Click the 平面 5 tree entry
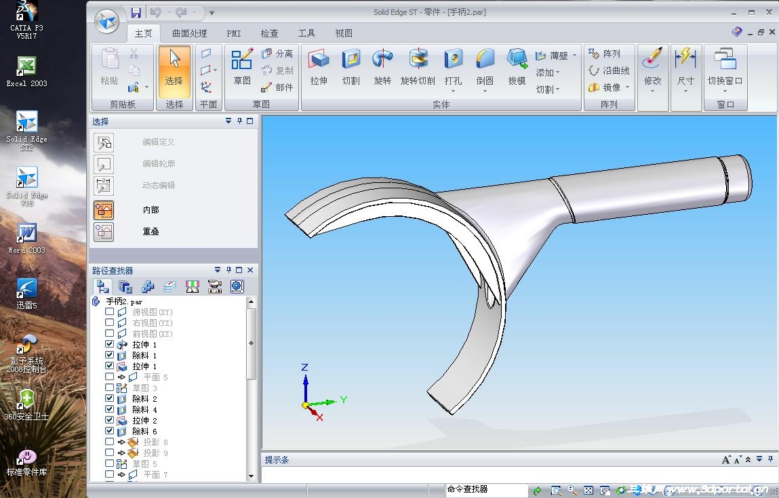This screenshot has height=498, width=779. coord(155,377)
